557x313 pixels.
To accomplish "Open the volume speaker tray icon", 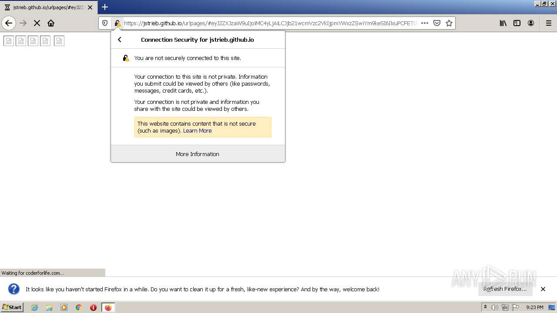I will point(495,307).
